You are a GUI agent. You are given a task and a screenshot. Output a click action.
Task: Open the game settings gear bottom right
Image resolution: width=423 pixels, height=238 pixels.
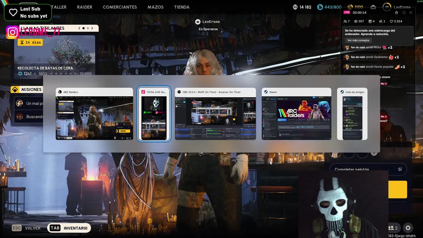point(408,228)
